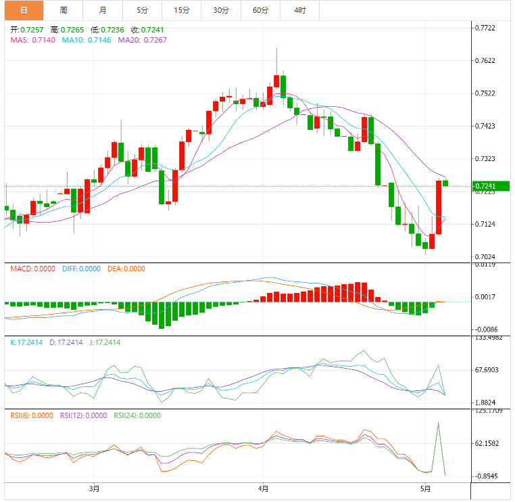Screen dimensions: 515x502
Task: Click the RSI(24) indicator label
Action: tap(137, 416)
